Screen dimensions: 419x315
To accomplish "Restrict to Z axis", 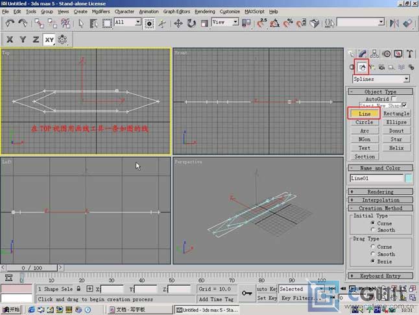I will pos(36,40).
